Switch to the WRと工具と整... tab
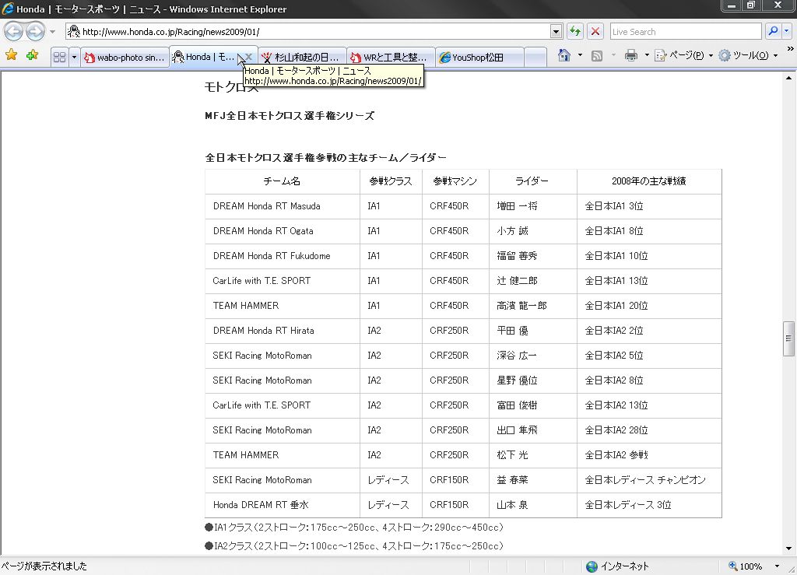797x575 pixels. tap(391, 57)
